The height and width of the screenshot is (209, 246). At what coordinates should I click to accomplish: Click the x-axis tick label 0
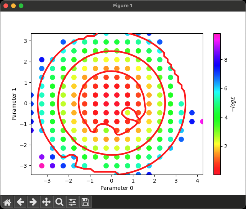[112, 181]
